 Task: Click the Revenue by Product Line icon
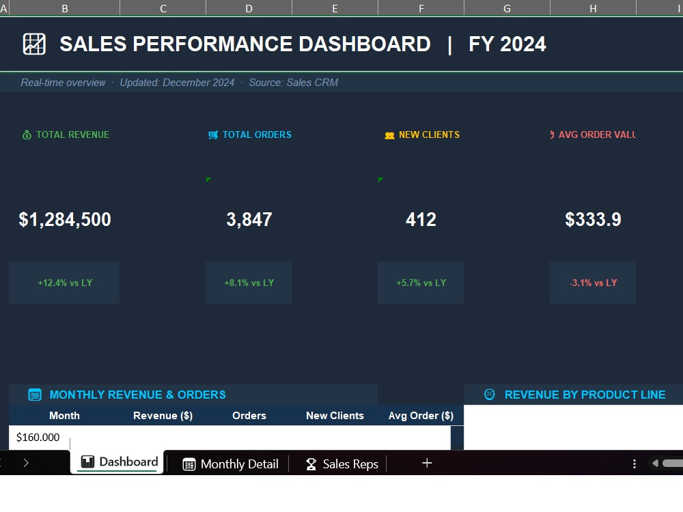coord(490,395)
